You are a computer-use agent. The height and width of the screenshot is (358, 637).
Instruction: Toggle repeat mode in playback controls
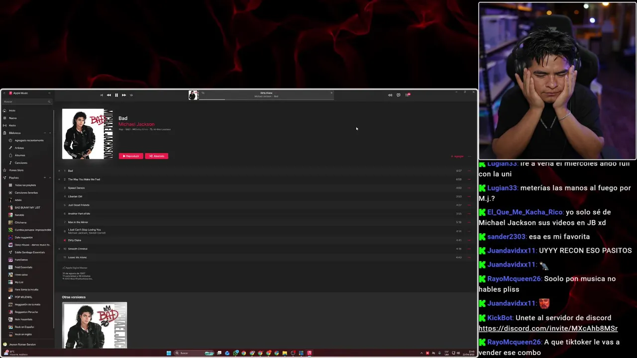(x=131, y=95)
